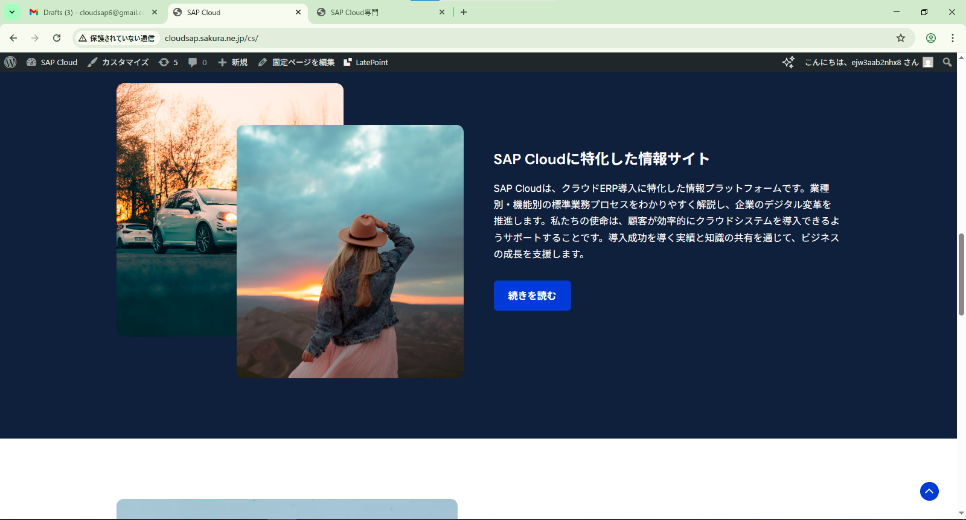Go forward in browser history
966x520 pixels.
point(35,38)
